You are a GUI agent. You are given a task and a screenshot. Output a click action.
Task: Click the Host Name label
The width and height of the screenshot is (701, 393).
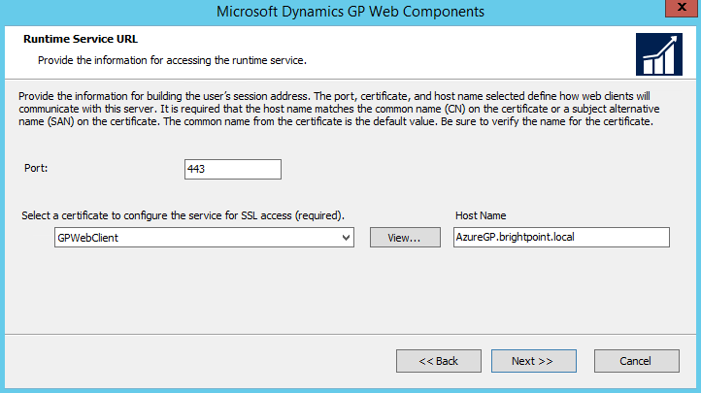[482, 214]
